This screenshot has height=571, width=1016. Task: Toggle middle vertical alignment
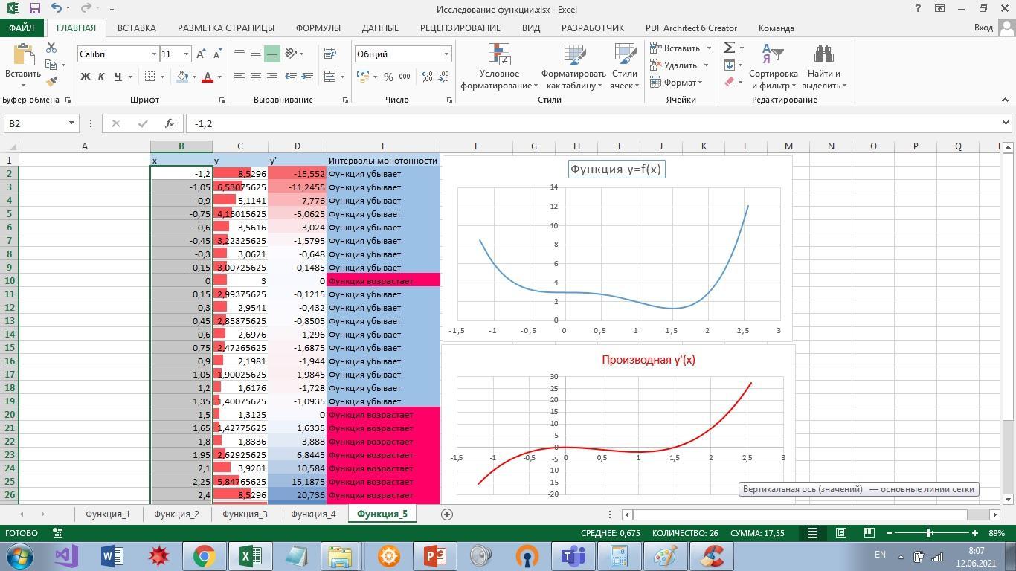(256, 54)
